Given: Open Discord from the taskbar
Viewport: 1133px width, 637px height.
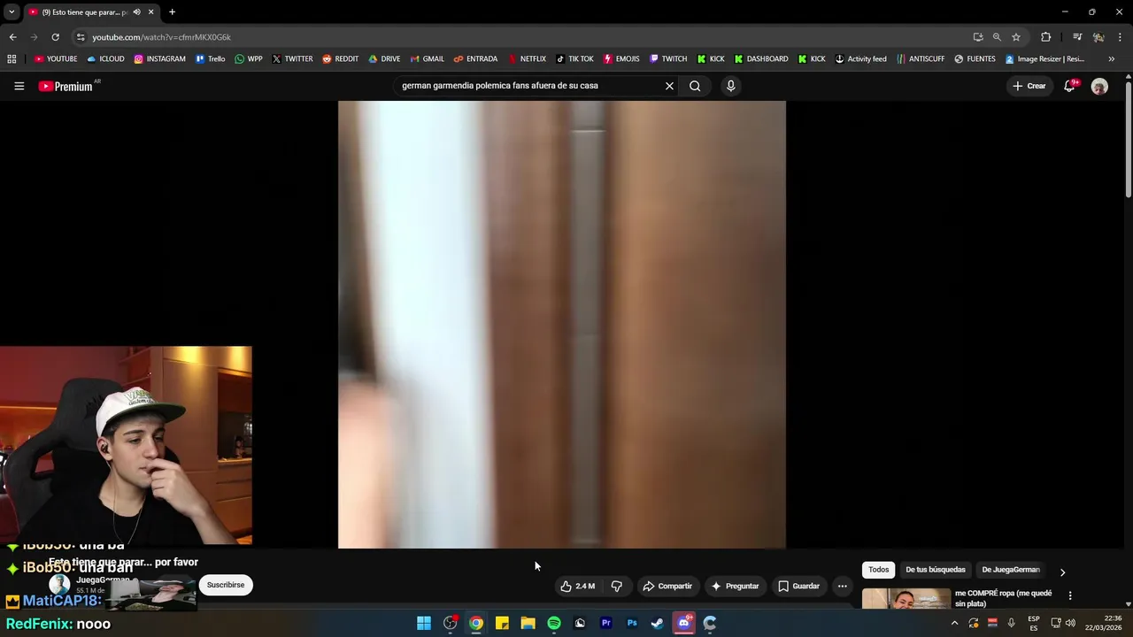Looking at the screenshot, I should pyautogui.click(x=683, y=623).
